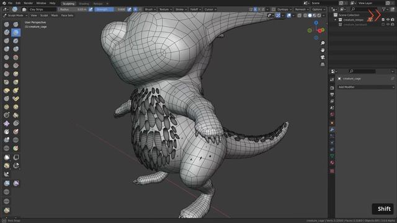The image size is (397, 223).
Task: Open the Texture dropdown
Action: pos(166,9)
